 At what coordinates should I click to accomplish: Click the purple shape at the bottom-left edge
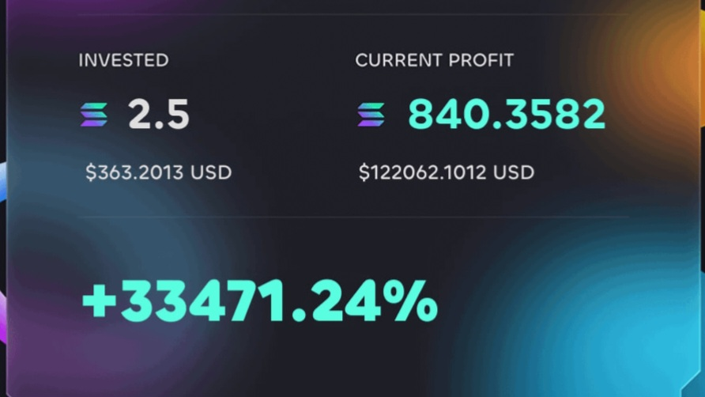[x=2, y=316]
